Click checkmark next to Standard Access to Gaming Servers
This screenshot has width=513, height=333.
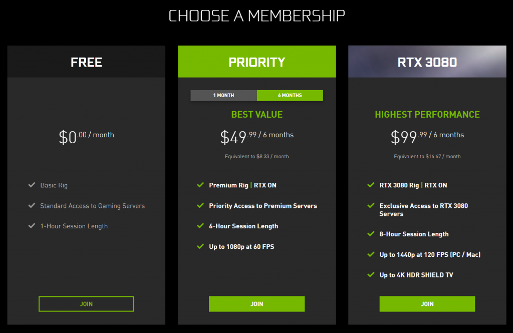coord(32,205)
